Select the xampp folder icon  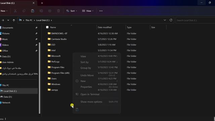click(x=49, y=90)
